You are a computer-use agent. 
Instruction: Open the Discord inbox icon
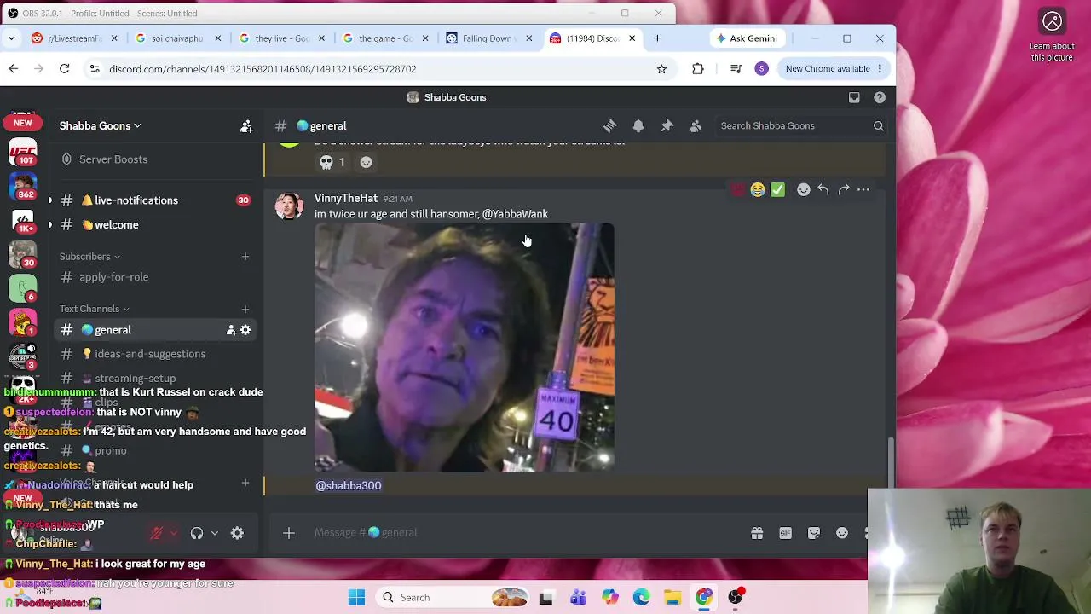pos(854,97)
